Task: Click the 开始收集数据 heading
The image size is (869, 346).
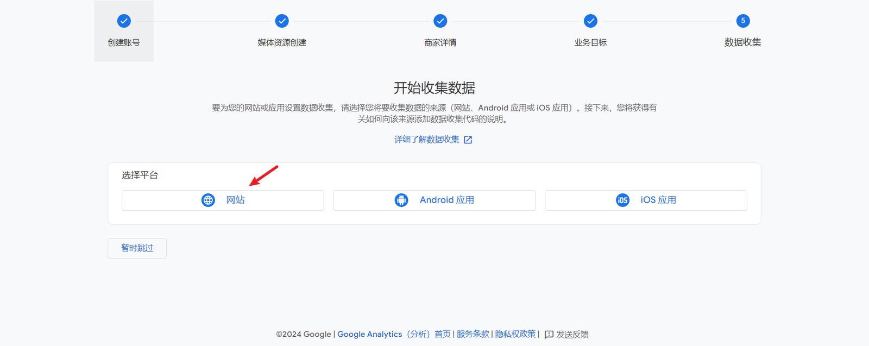Action: (x=434, y=88)
